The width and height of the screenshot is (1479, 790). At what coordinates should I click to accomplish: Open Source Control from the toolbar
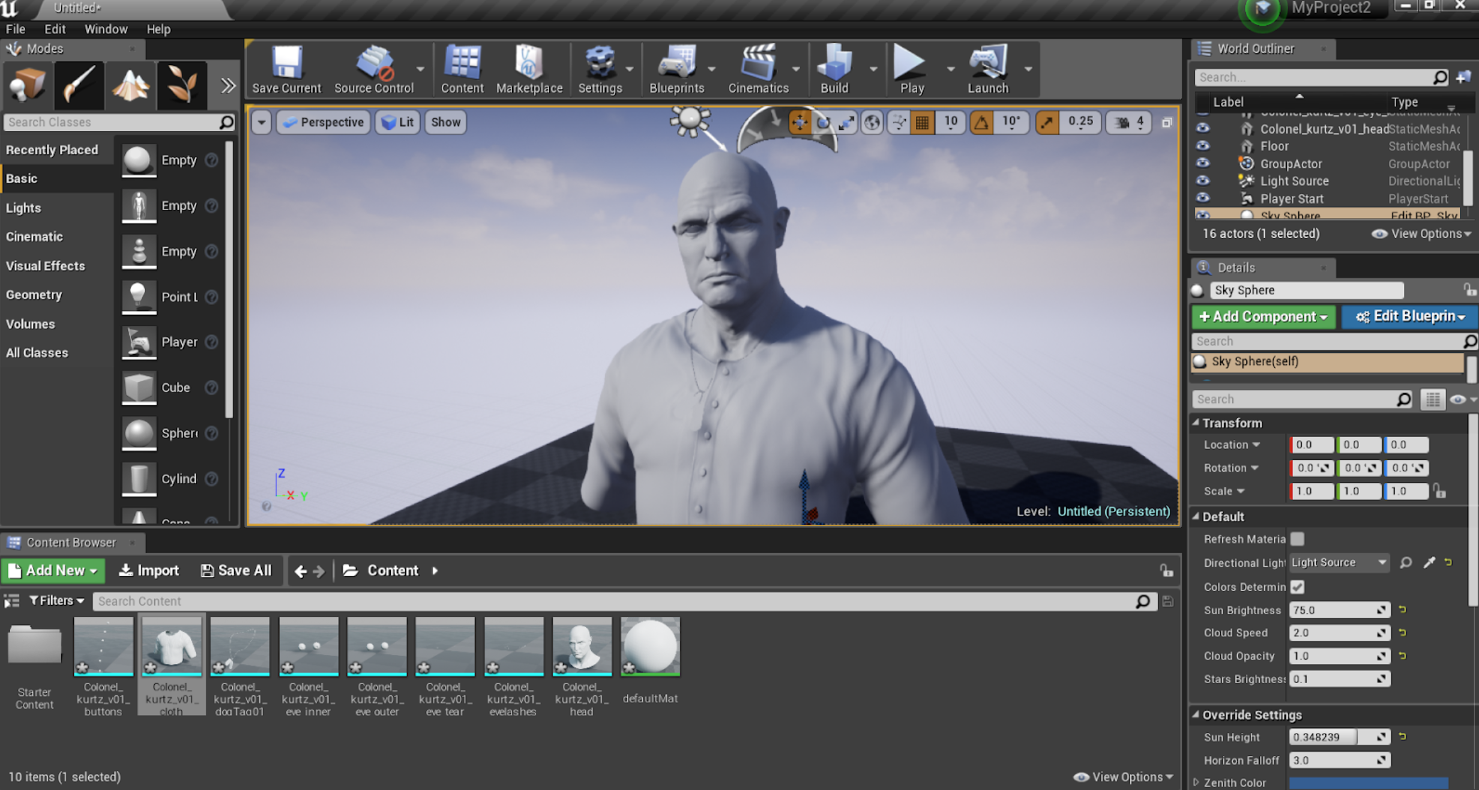(x=373, y=69)
